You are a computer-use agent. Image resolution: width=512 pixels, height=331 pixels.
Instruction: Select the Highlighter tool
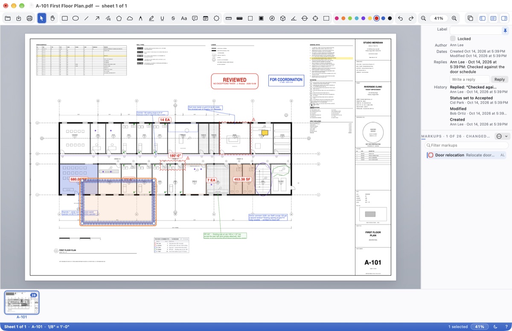(151, 18)
